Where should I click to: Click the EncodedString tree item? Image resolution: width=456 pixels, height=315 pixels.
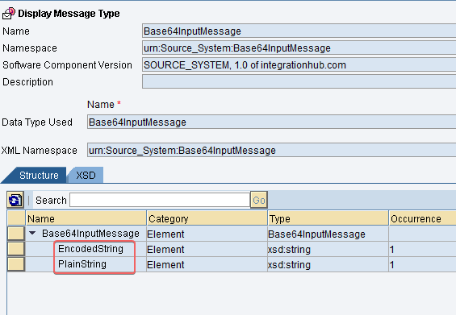[x=90, y=249]
